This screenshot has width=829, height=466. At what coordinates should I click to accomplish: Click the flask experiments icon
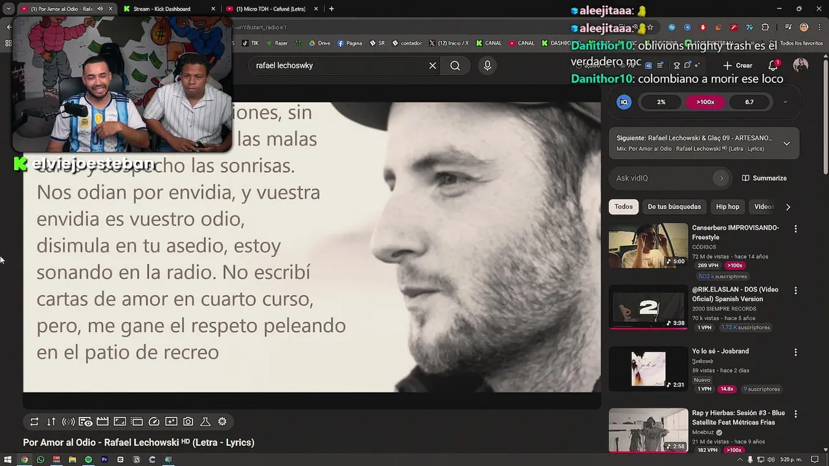[205, 421]
